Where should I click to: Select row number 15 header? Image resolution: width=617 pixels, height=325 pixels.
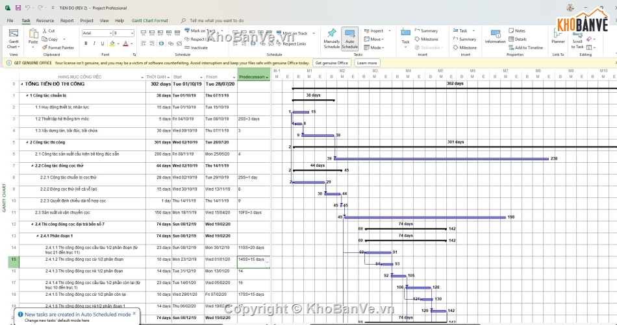click(14, 262)
